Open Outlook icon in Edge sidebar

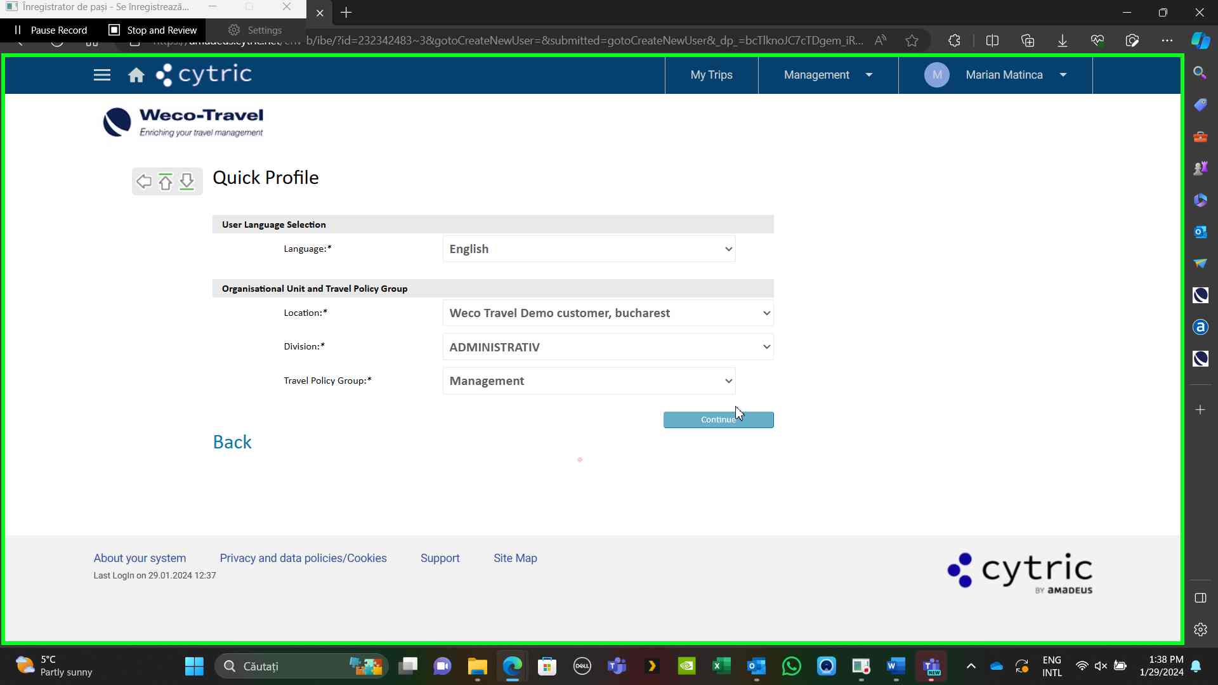point(1200,232)
